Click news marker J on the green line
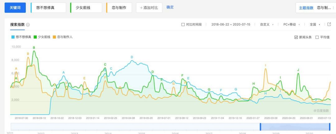Viewport: 336px width, 134px height. 298,70
